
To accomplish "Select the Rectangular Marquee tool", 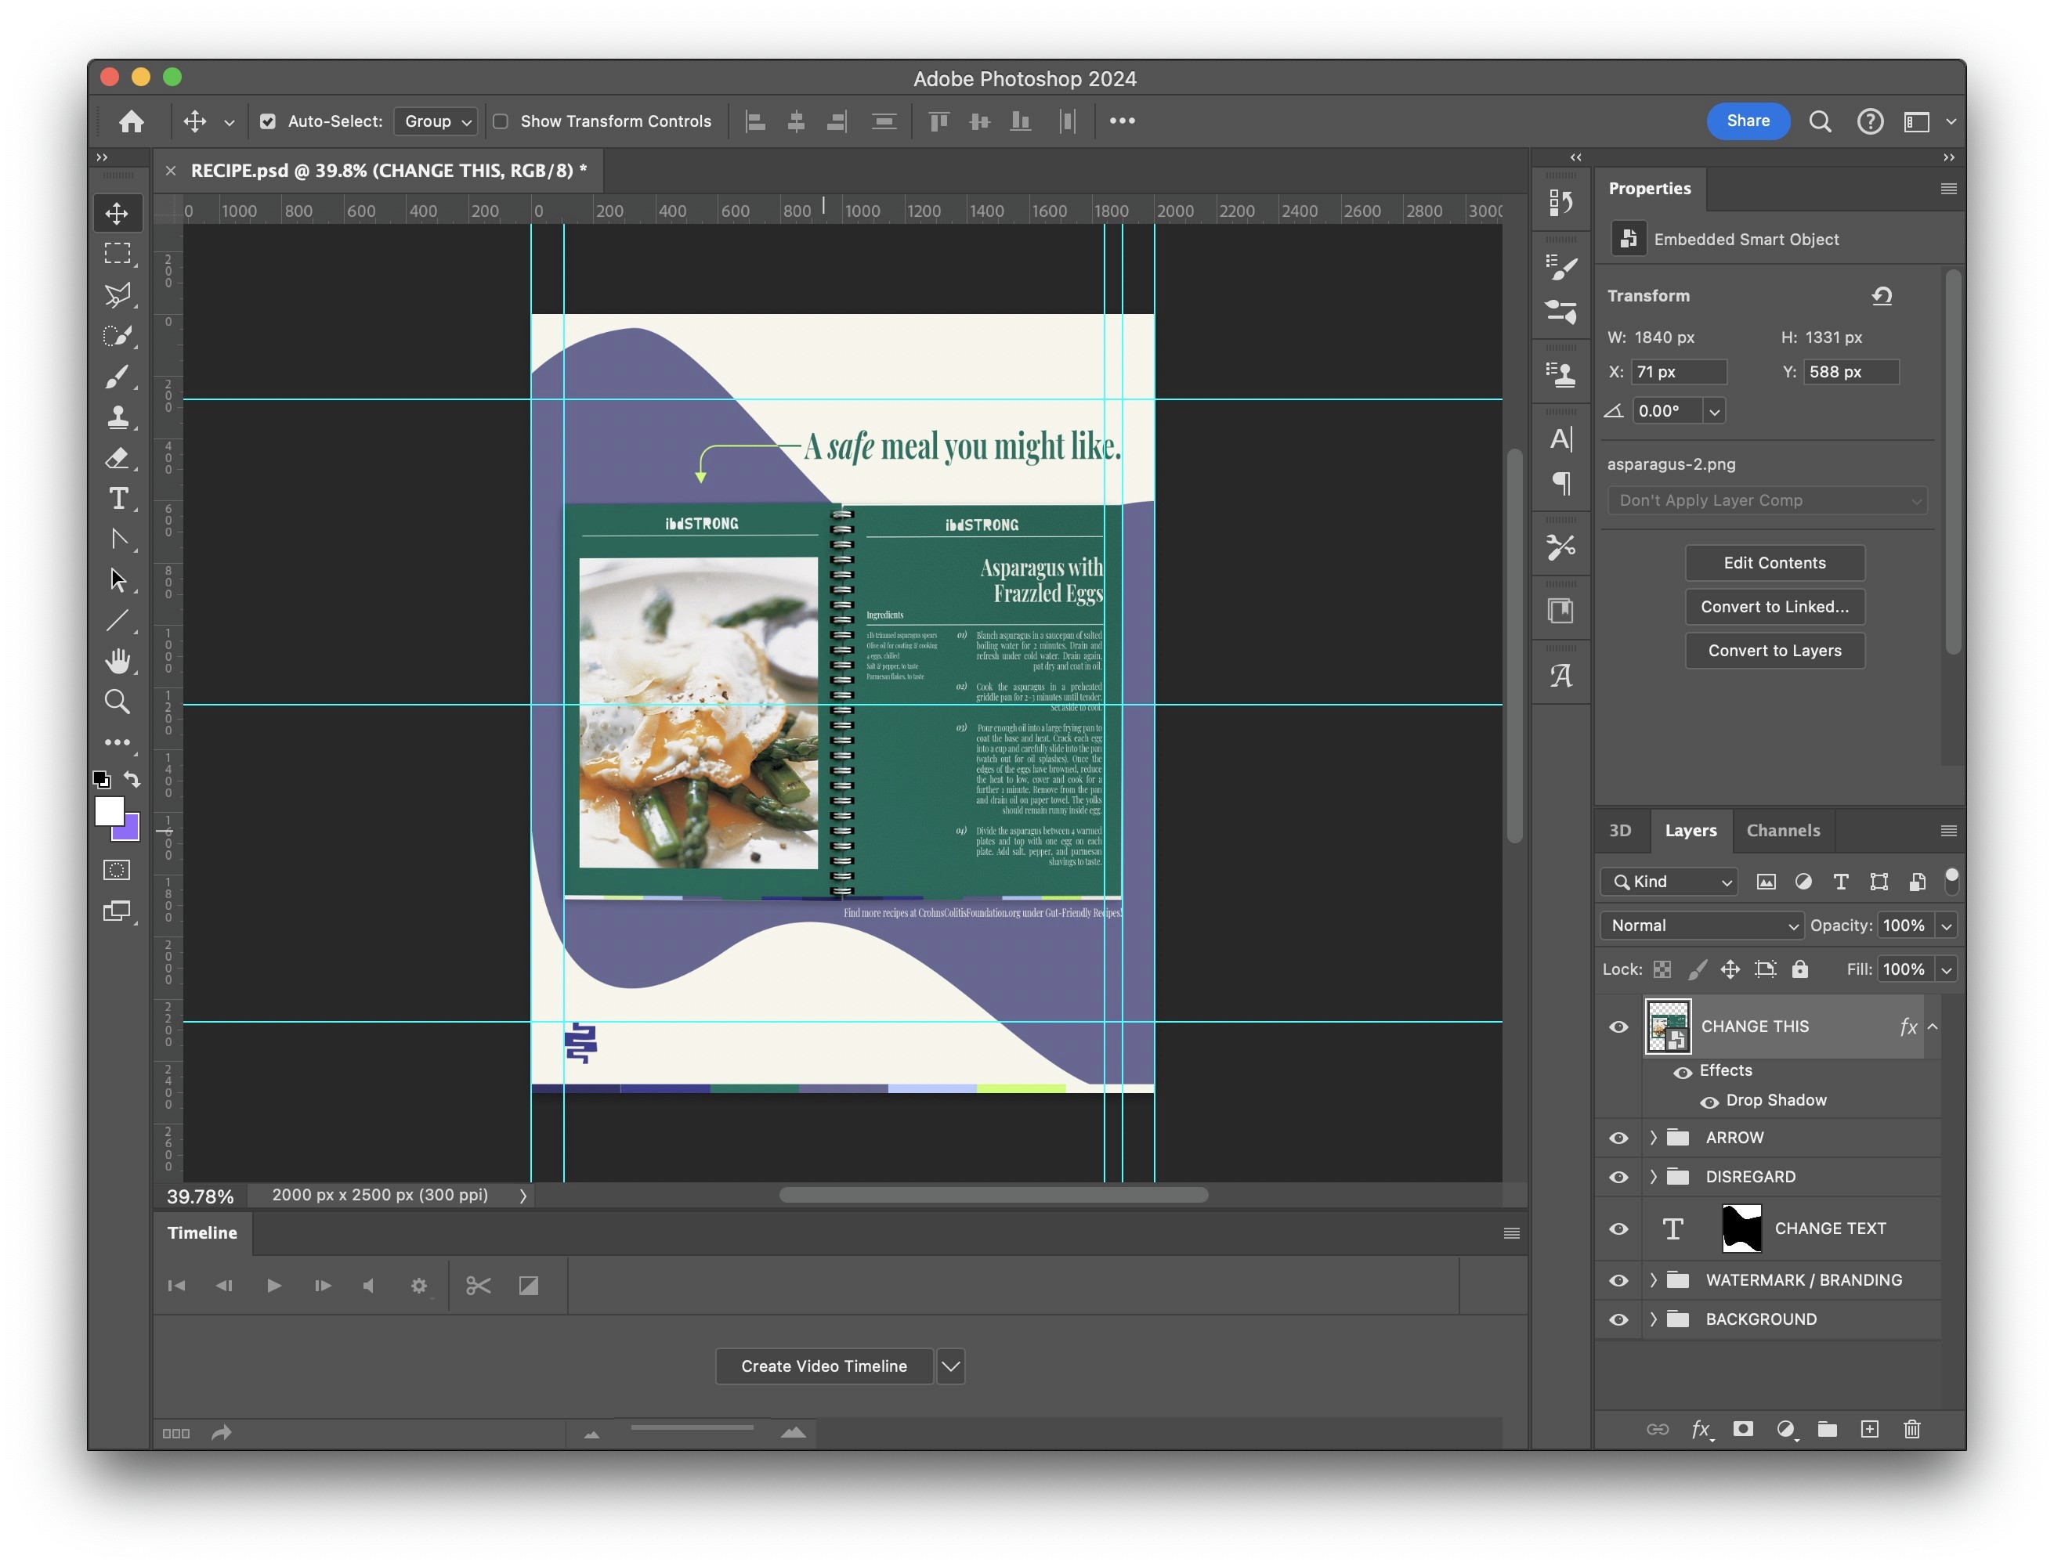I will [118, 254].
